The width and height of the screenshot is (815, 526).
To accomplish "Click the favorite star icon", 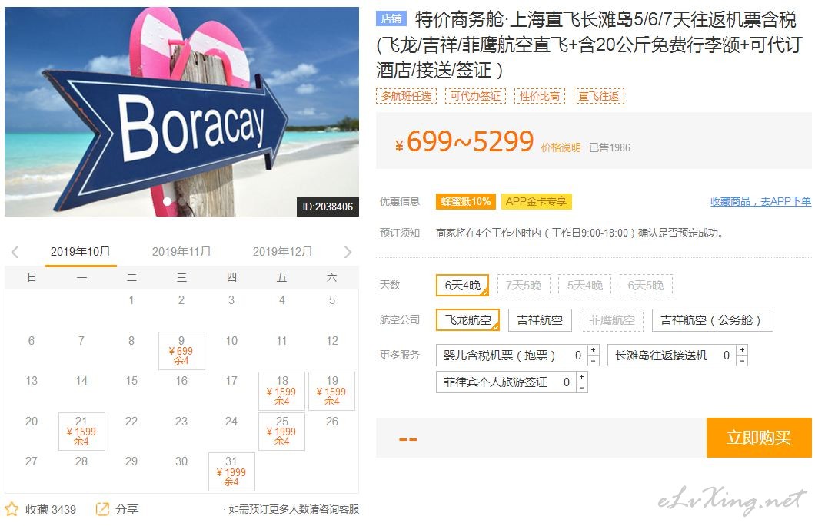I will click(12, 509).
